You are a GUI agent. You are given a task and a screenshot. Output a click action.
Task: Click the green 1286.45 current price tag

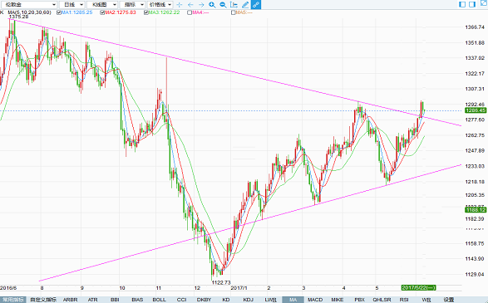(x=476, y=110)
